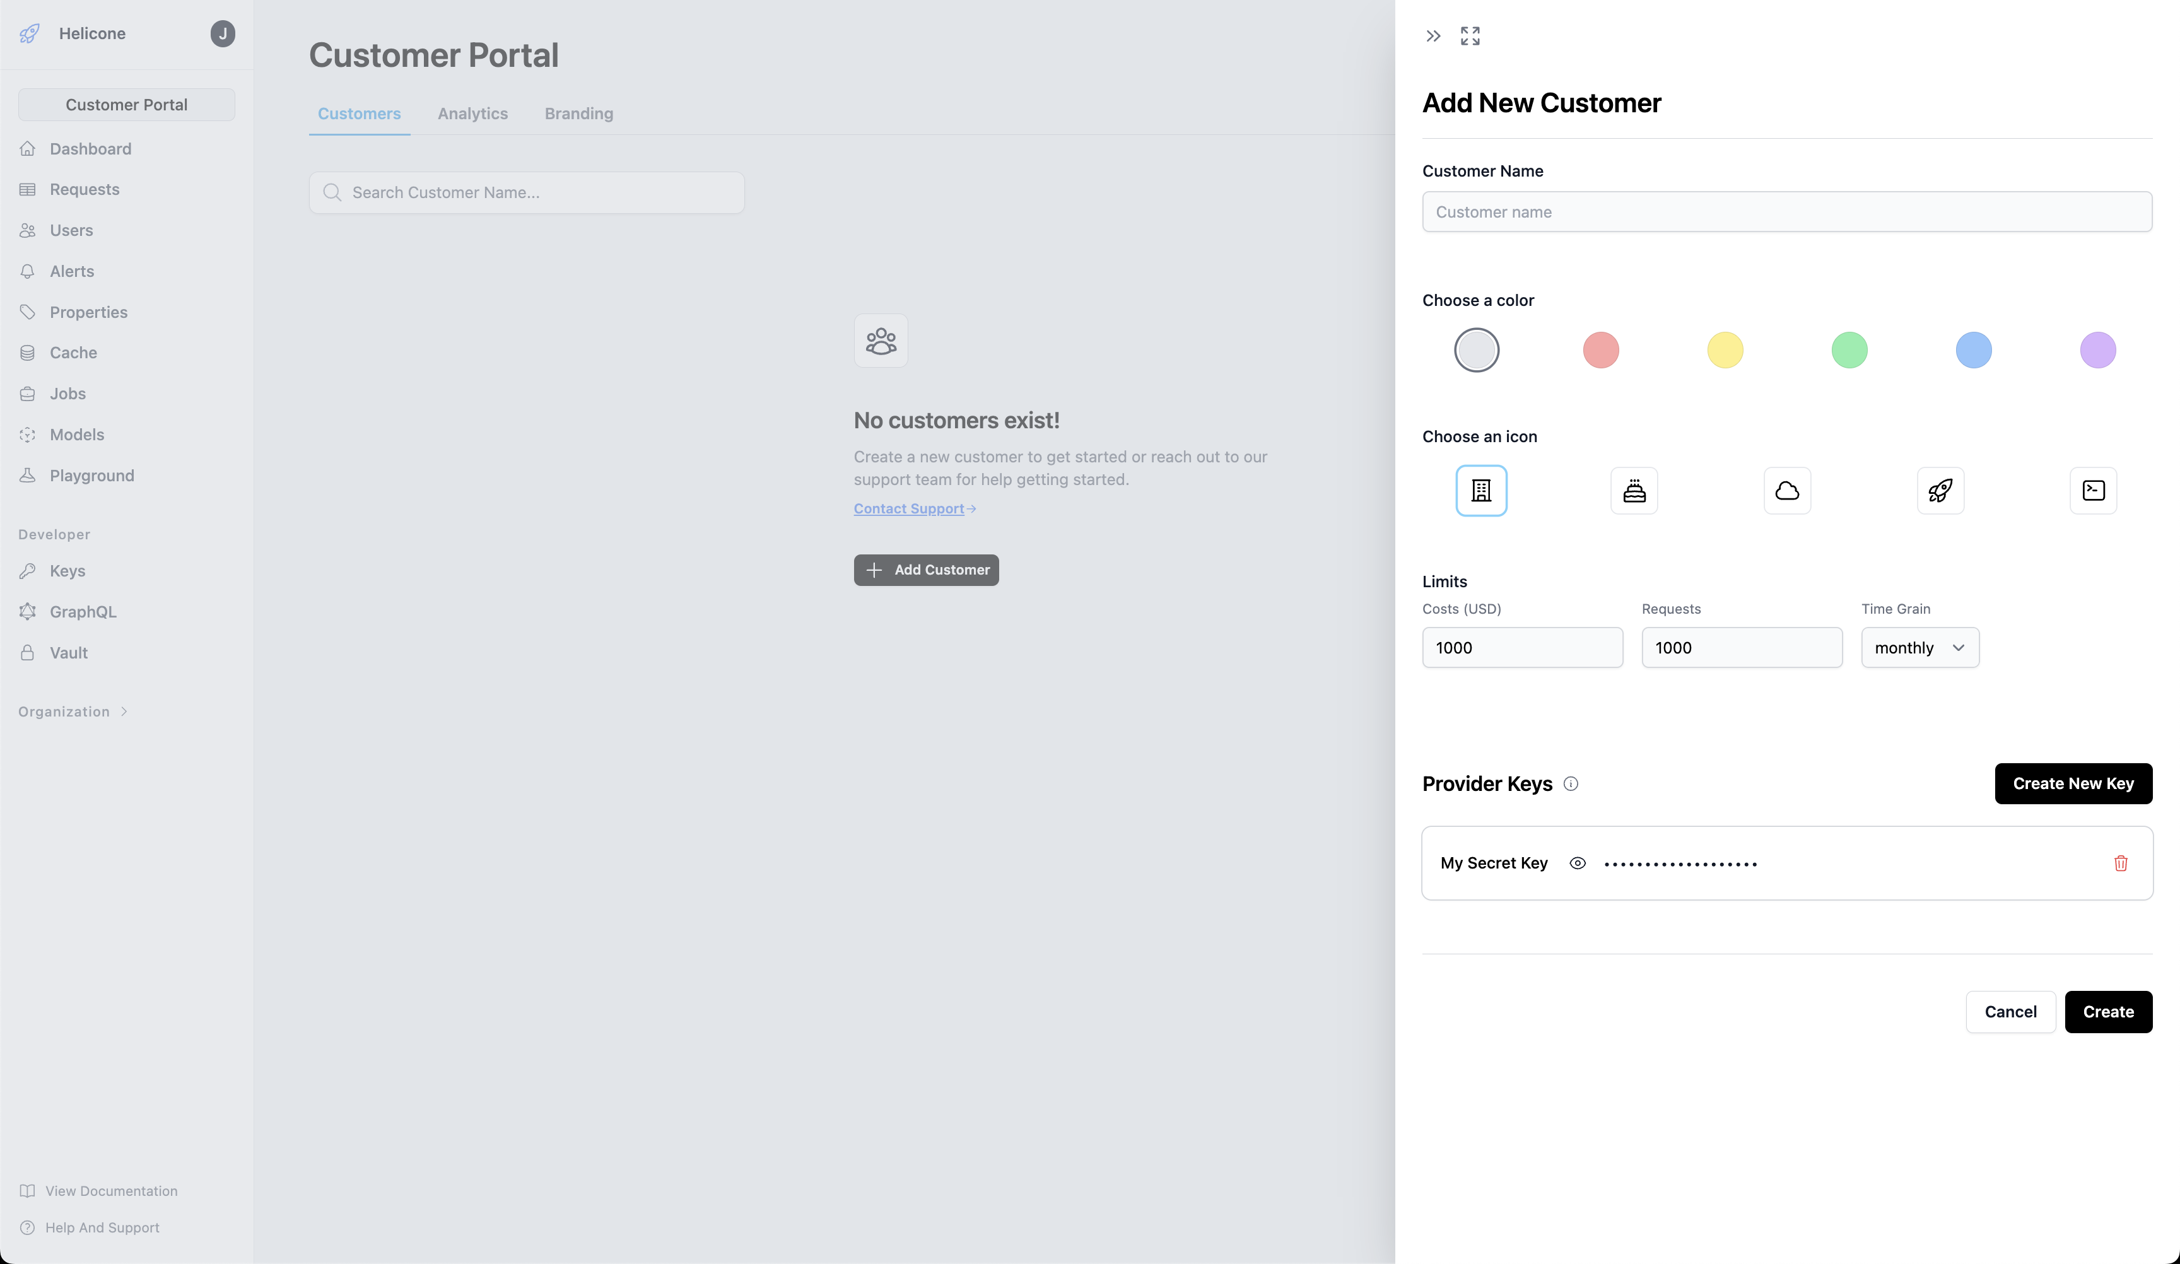The image size is (2180, 1264).
Task: Open Contact Support link
Action: 908,509
